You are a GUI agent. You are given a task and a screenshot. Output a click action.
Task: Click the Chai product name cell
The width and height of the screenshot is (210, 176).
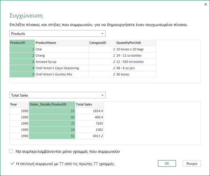pyautogui.click(x=62, y=49)
